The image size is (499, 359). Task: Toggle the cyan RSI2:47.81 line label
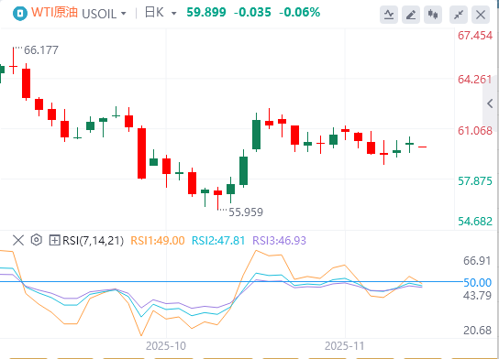coord(218,241)
